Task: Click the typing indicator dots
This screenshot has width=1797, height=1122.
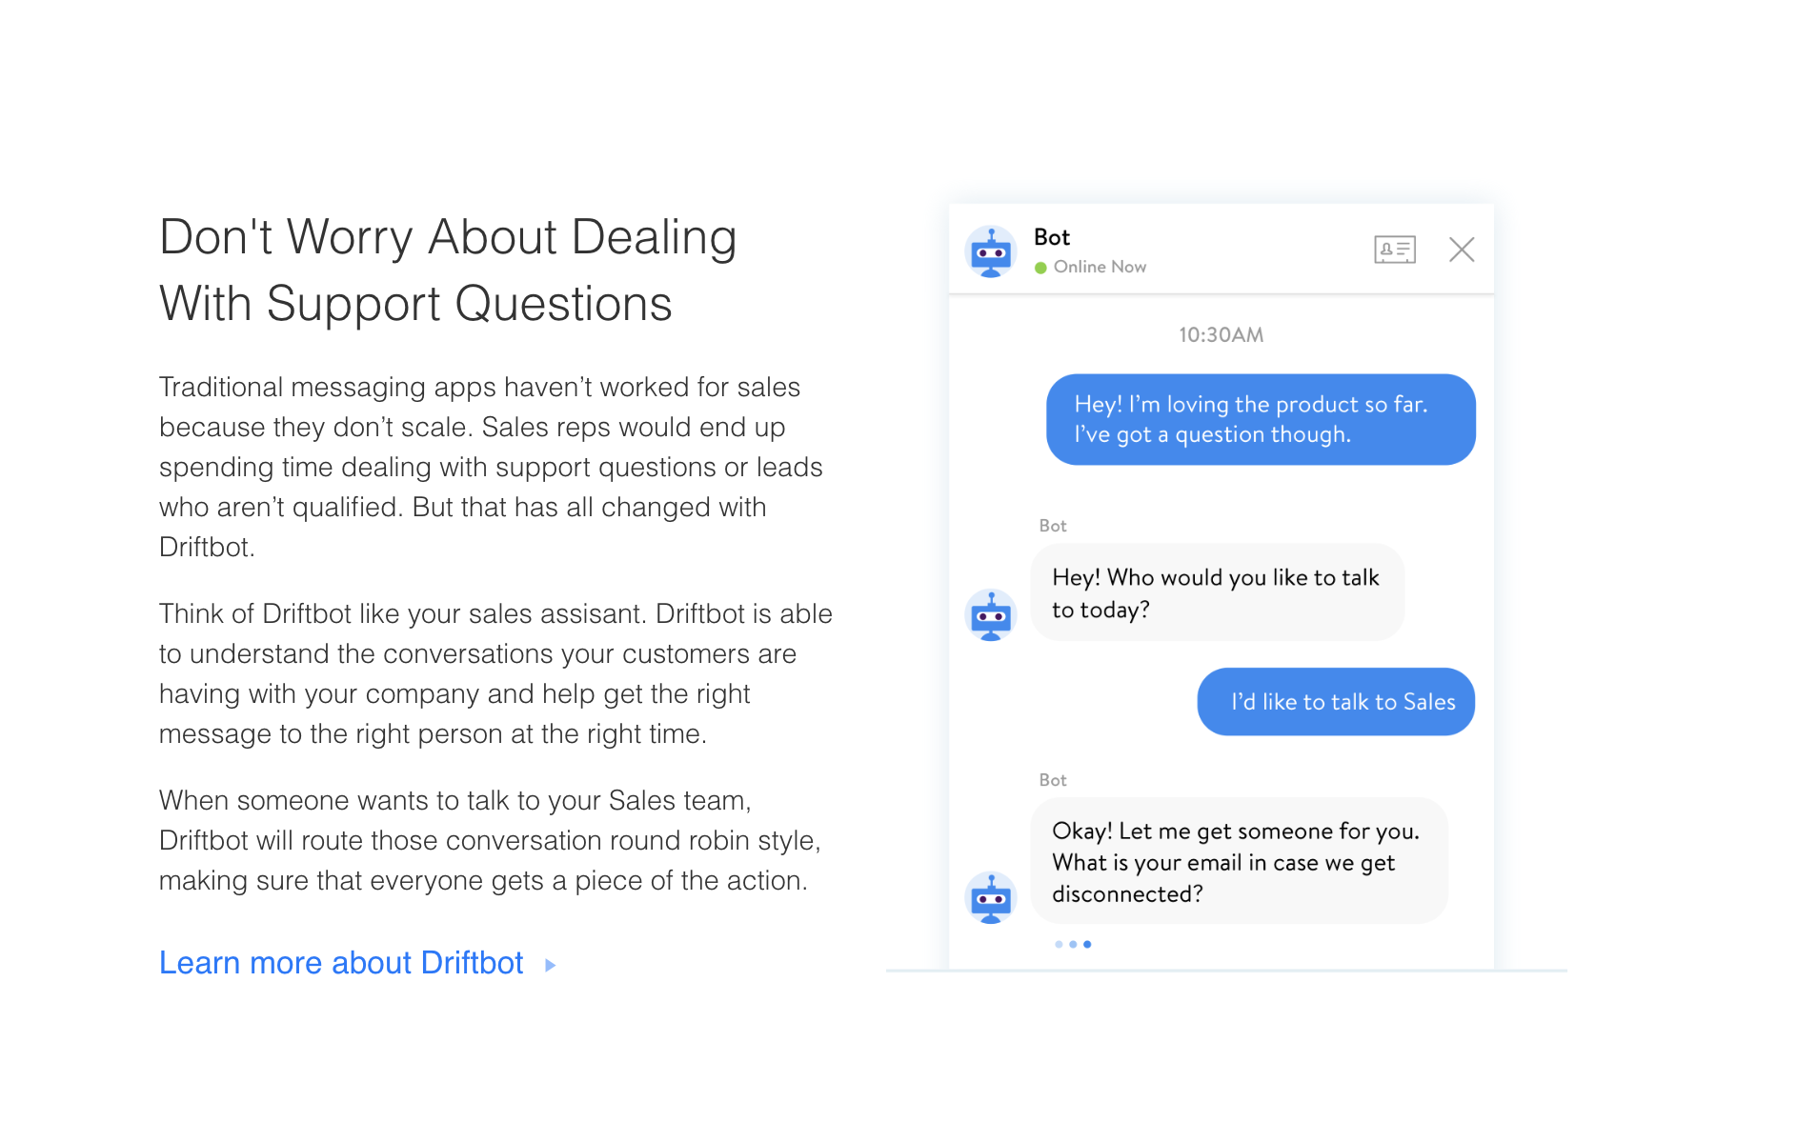Action: click(1073, 944)
